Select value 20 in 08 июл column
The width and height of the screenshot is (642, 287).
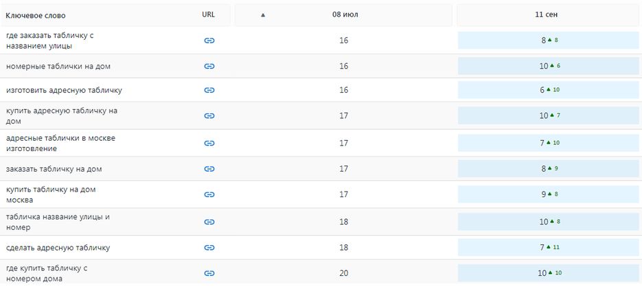click(344, 273)
